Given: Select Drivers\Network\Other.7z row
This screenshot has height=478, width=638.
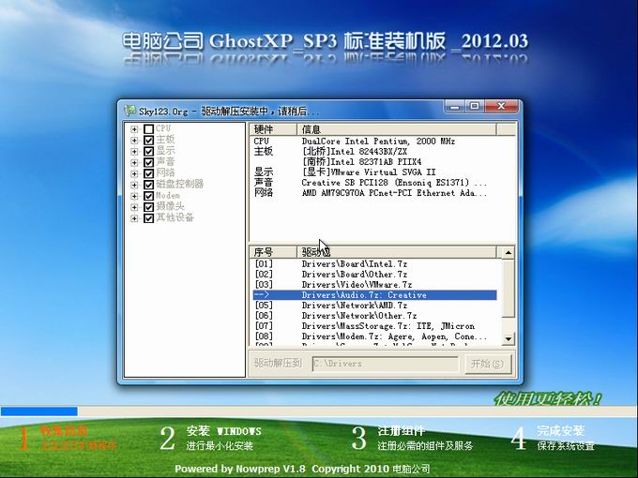Looking at the screenshot, I should 374,316.
